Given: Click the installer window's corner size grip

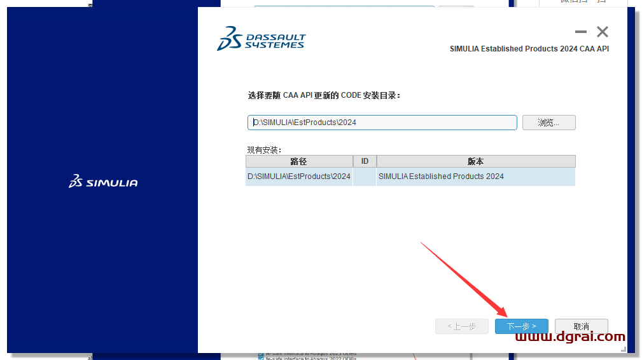Looking at the screenshot, I should point(623,349).
